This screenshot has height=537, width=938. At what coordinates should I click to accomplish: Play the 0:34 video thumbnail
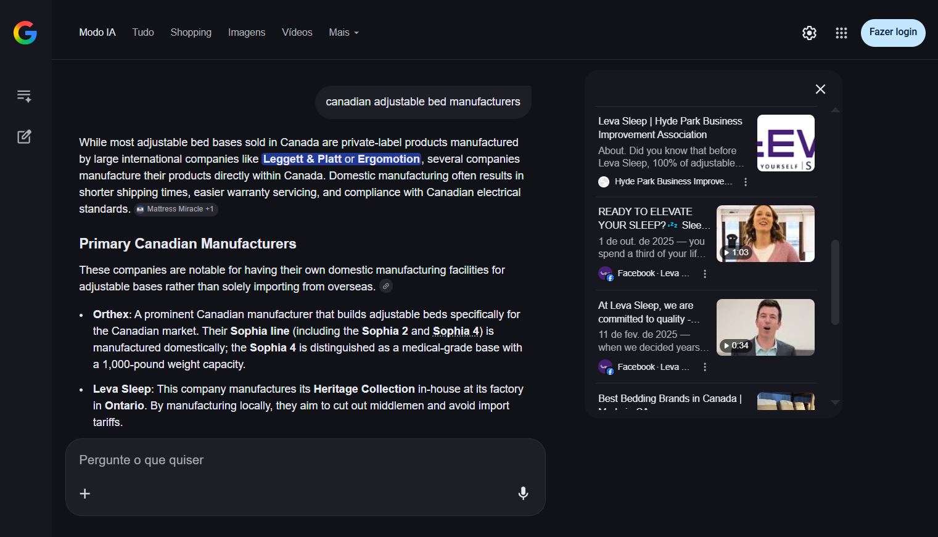[x=765, y=327]
